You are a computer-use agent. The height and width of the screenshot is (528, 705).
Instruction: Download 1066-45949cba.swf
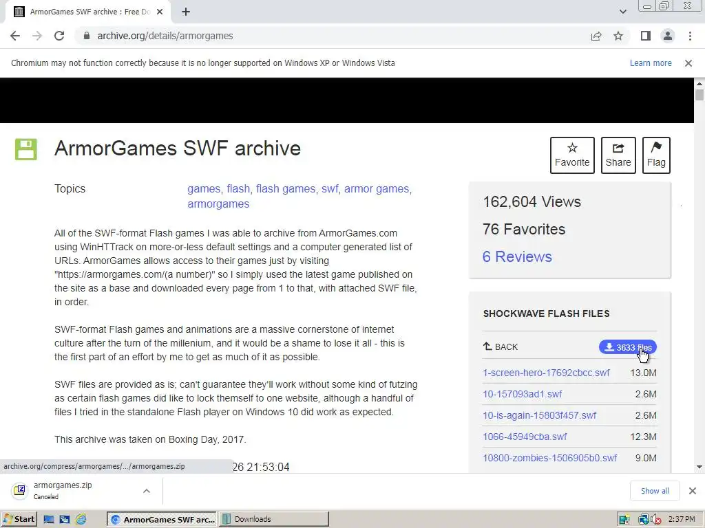(x=525, y=437)
